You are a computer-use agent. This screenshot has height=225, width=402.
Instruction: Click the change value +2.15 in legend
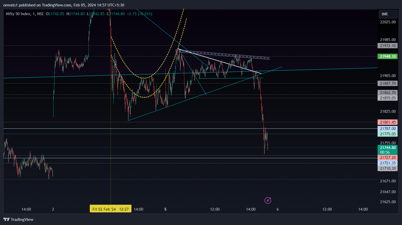coord(132,14)
